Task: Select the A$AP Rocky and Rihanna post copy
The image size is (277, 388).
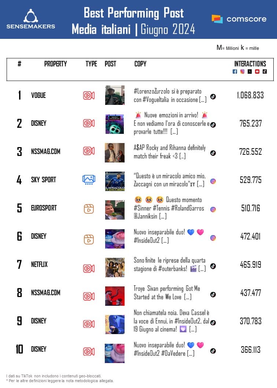Action: point(170,152)
